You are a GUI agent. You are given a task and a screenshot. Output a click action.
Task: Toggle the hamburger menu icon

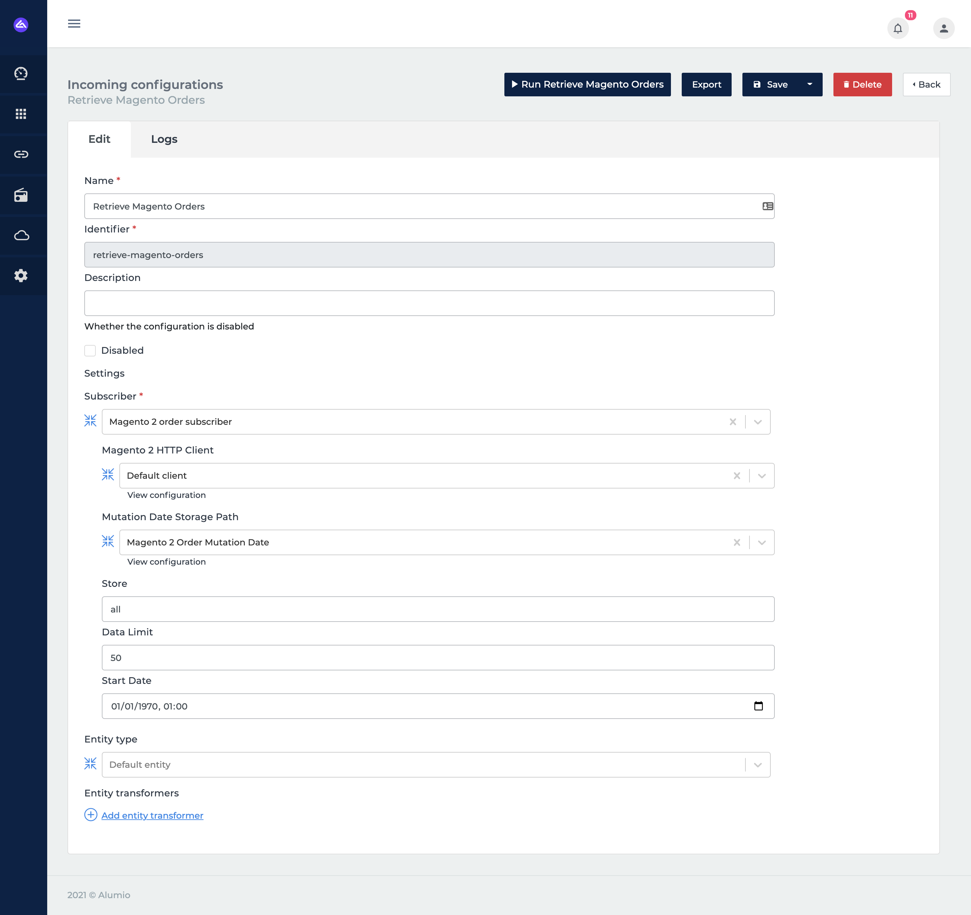click(x=74, y=24)
